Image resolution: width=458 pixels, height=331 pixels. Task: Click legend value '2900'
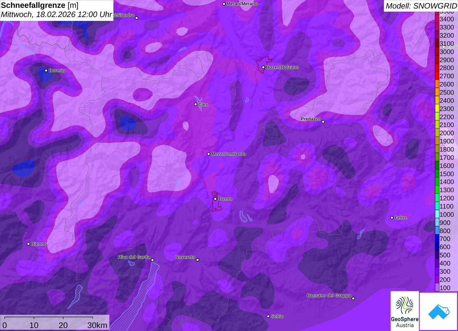click(x=447, y=60)
